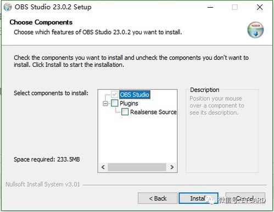Click the Description panel text area
The height and width of the screenshot is (212, 274).
pos(217,106)
